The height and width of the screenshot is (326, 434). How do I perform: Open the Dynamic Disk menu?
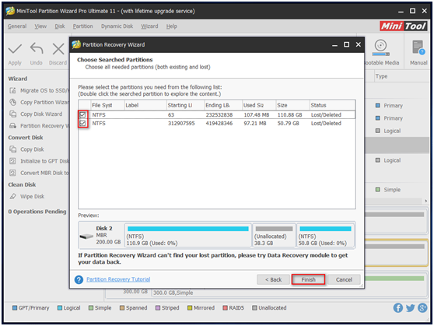[x=117, y=26]
